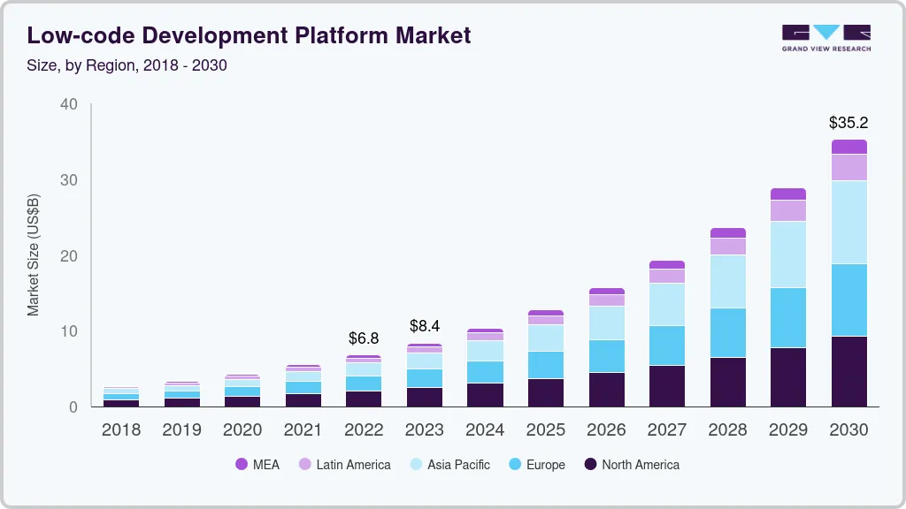
Task: Click the MEA legend color dot
Action: click(x=242, y=465)
